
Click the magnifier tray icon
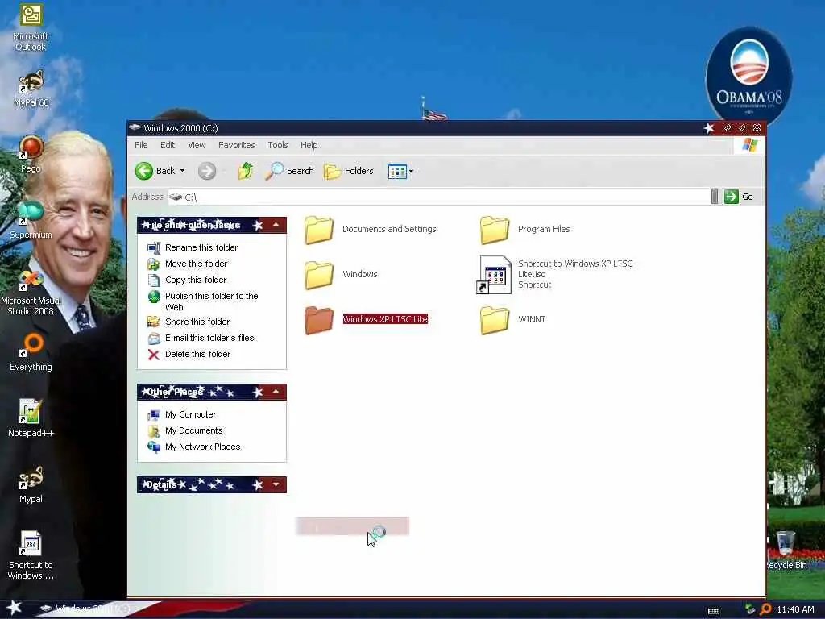(x=766, y=609)
